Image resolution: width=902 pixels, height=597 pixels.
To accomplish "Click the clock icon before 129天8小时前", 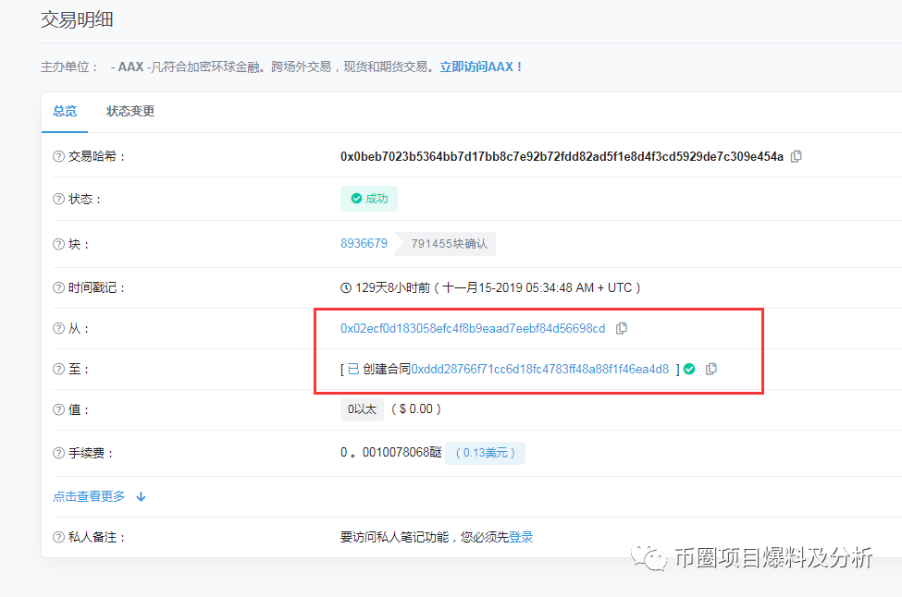I will [346, 287].
